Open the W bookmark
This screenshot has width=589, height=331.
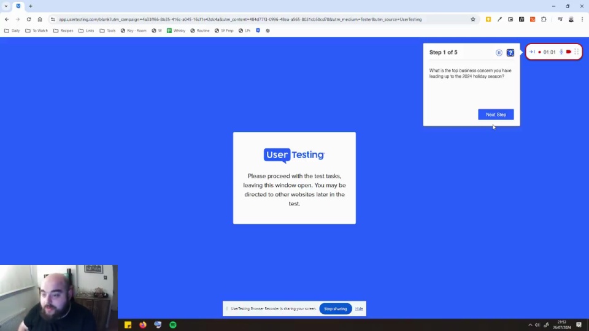156,31
